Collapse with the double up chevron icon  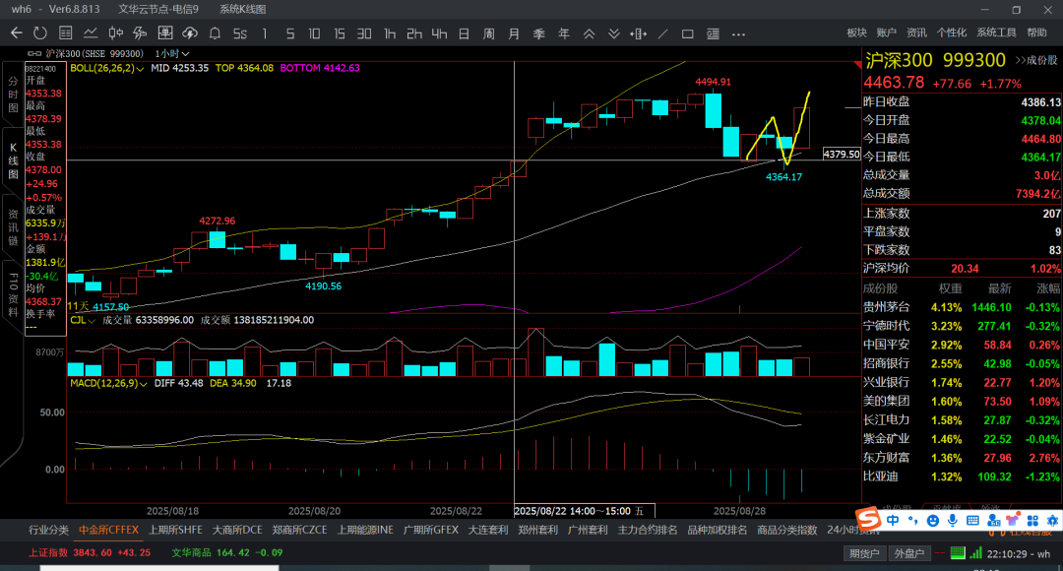coord(590,33)
